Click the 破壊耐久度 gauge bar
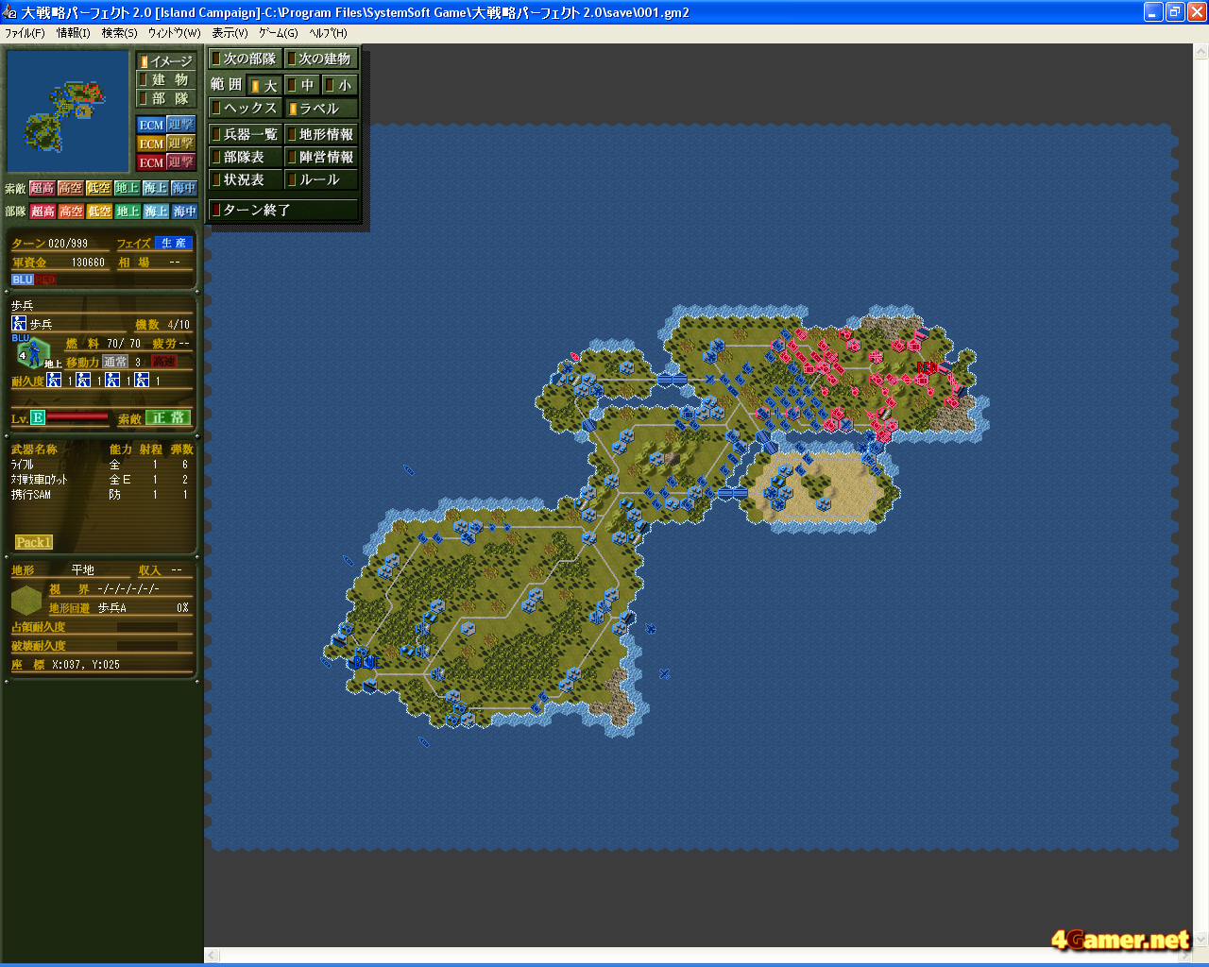Screen dimensions: 1209x967 click(x=147, y=646)
